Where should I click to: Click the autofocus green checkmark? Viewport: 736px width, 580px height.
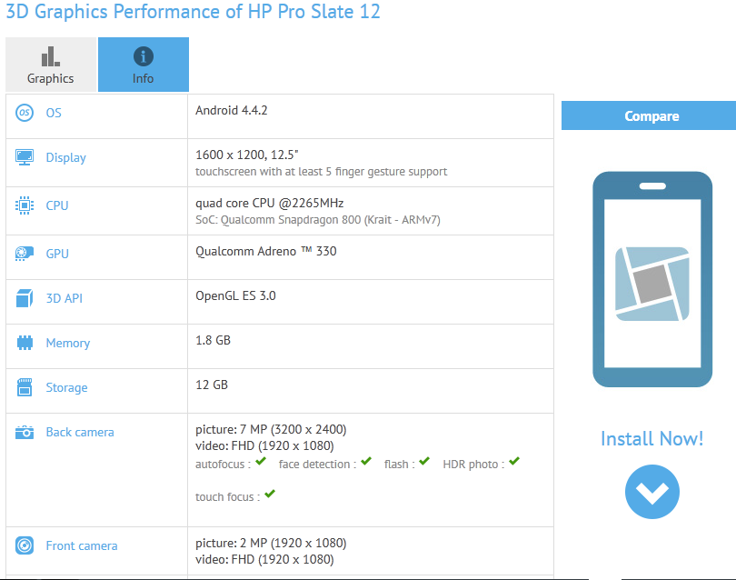pyautogui.click(x=261, y=461)
